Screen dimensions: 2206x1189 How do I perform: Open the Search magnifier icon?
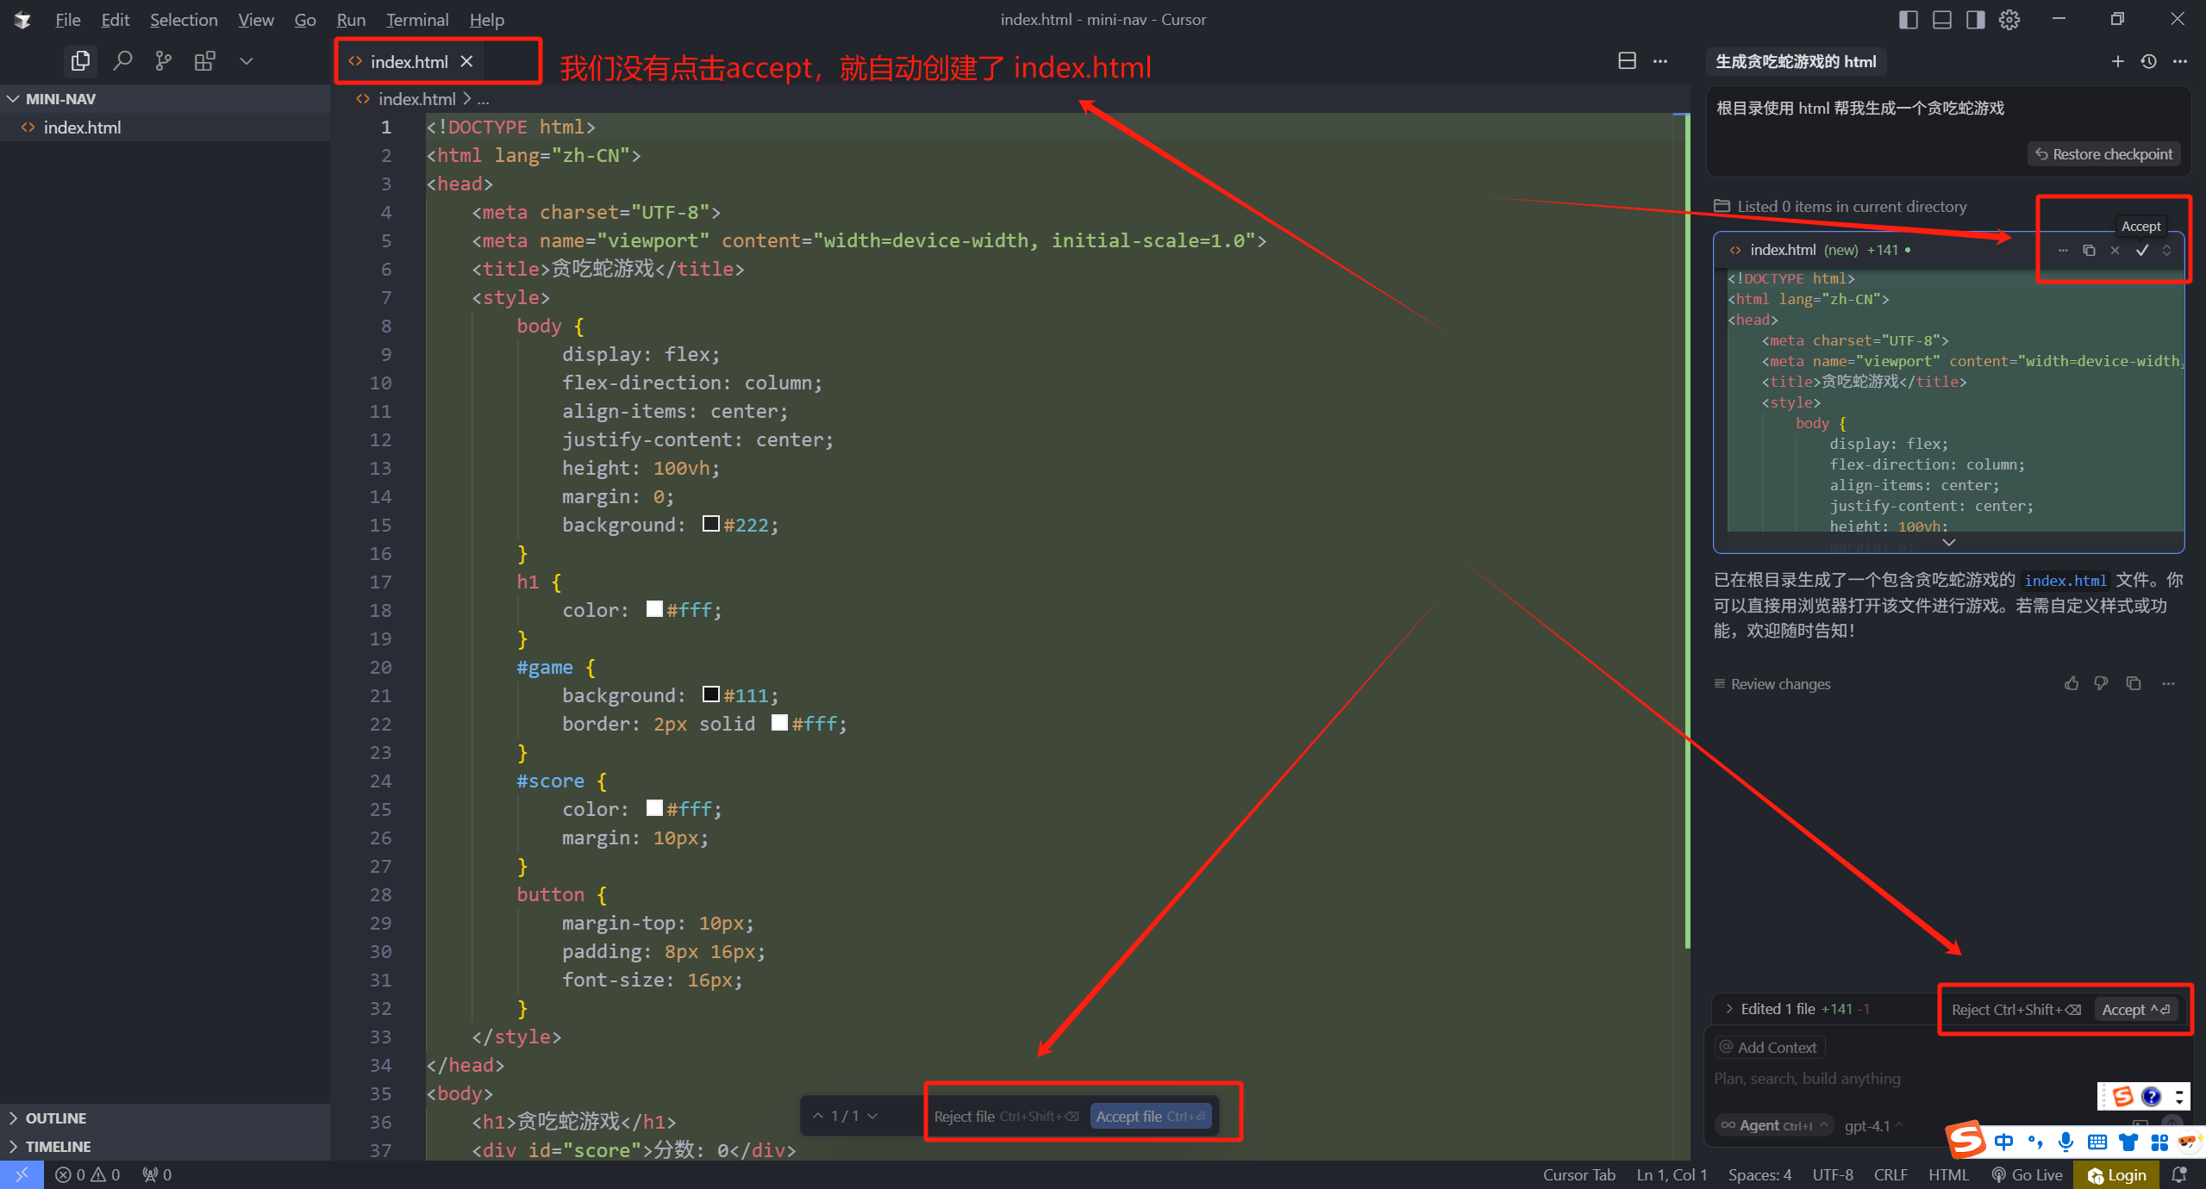pos(122,61)
